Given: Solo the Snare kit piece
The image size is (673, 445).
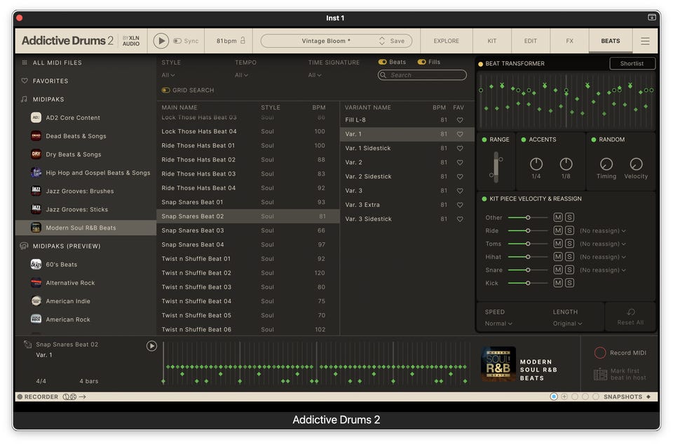Looking at the screenshot, I should pos(569,270).
